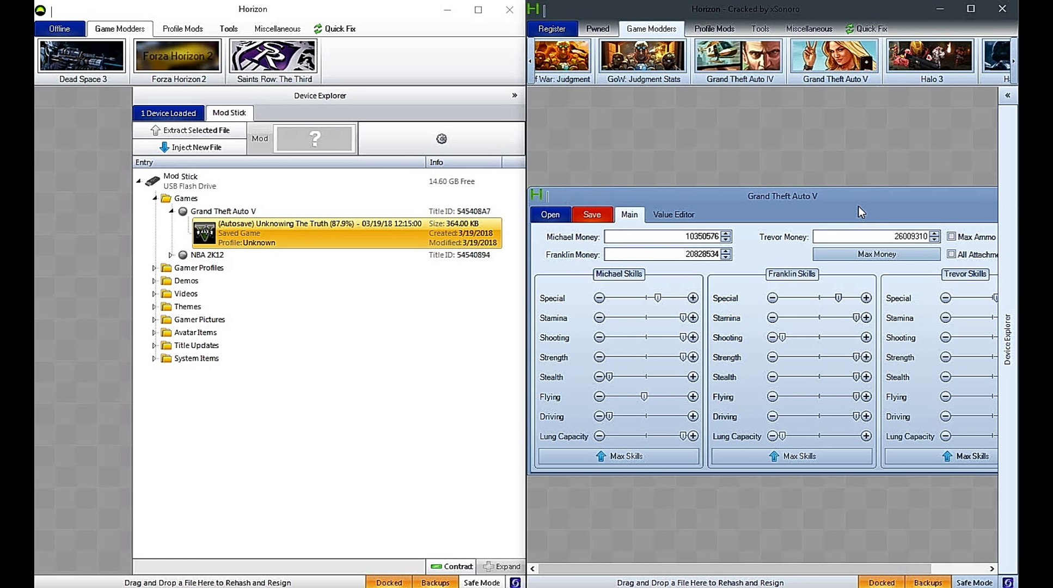Click Max Money button
Screen dimensions: 1053x588
[x=876, y=254]
